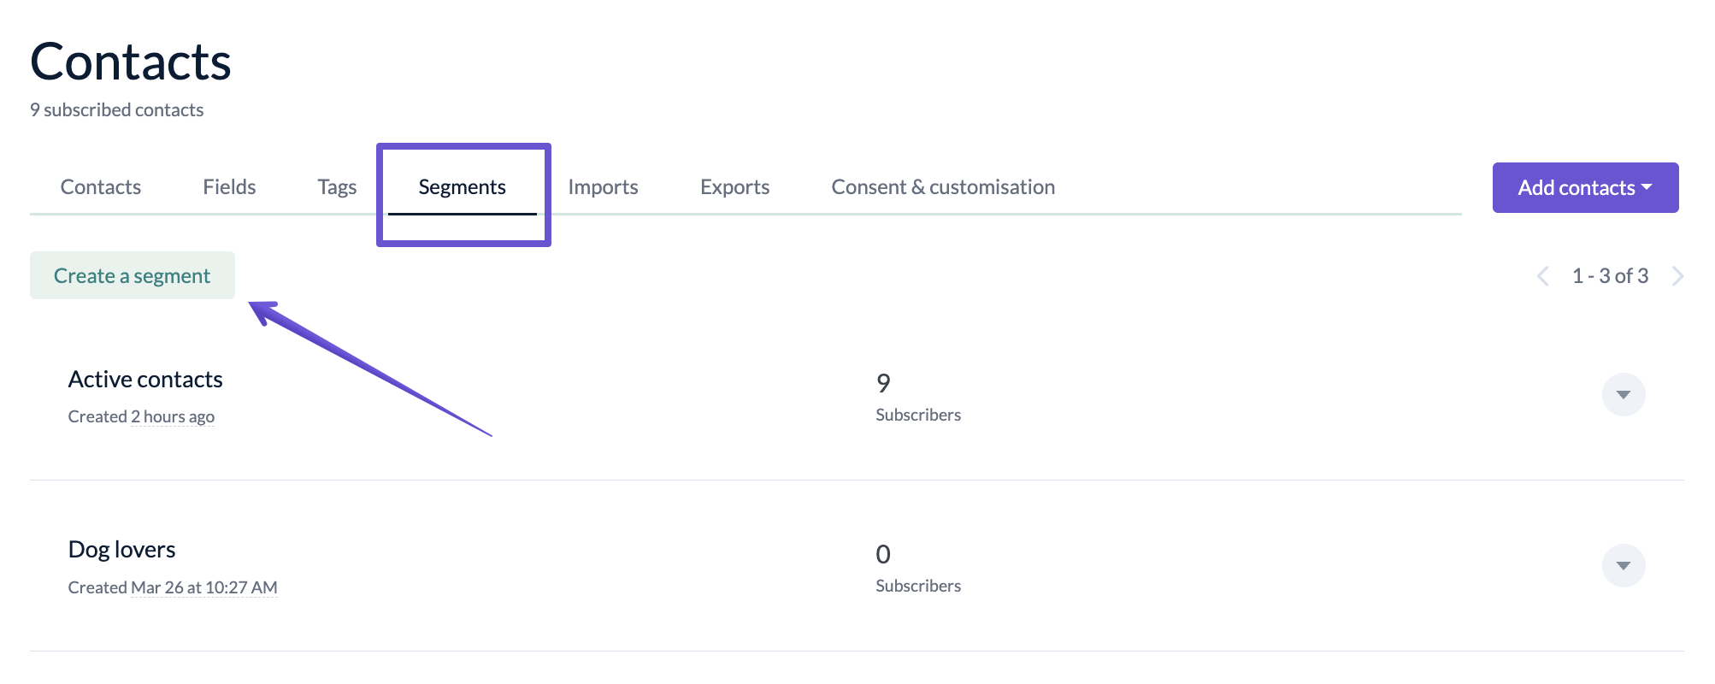Click '1 - 3 of 3' pagination text
This screenshot has height=684, width=1715.
tap(1610, 276)
